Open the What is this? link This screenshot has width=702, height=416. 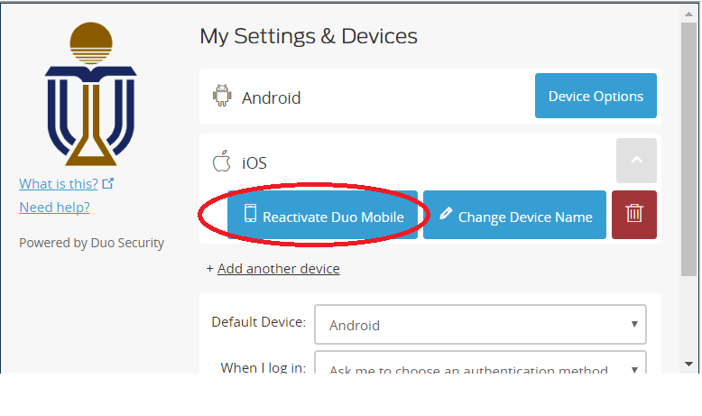[59, 183]
